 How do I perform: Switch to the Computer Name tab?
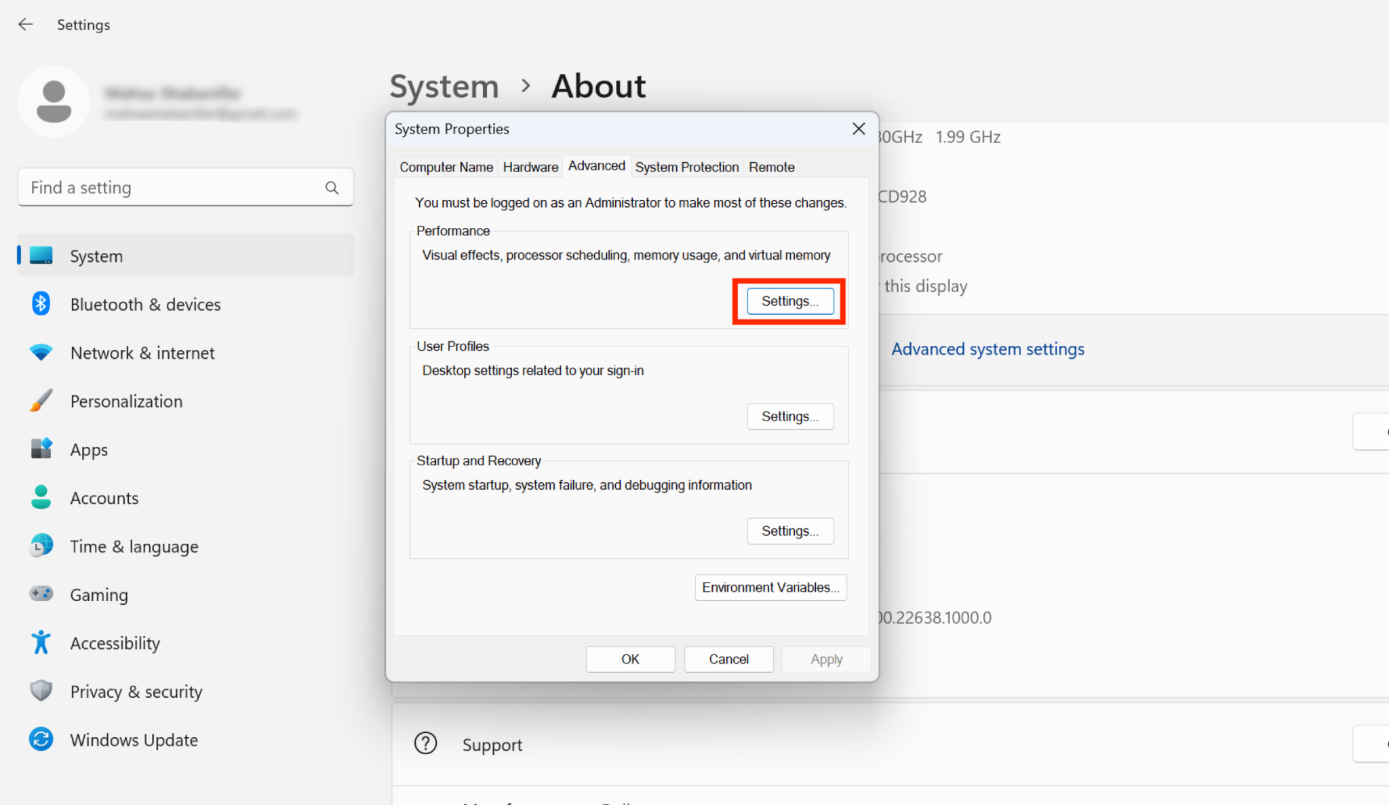coord(446,167)
